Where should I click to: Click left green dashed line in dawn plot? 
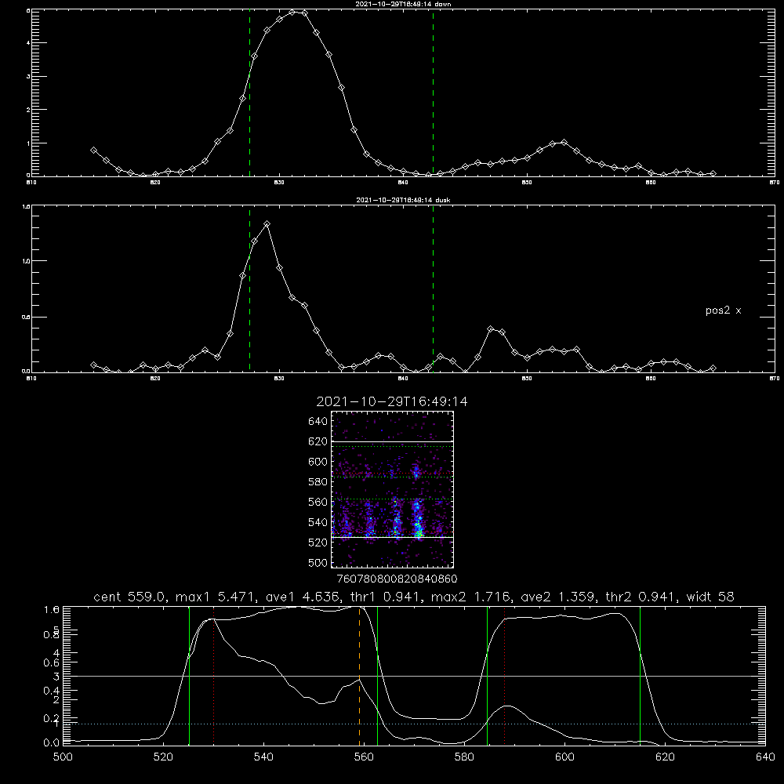249,93
